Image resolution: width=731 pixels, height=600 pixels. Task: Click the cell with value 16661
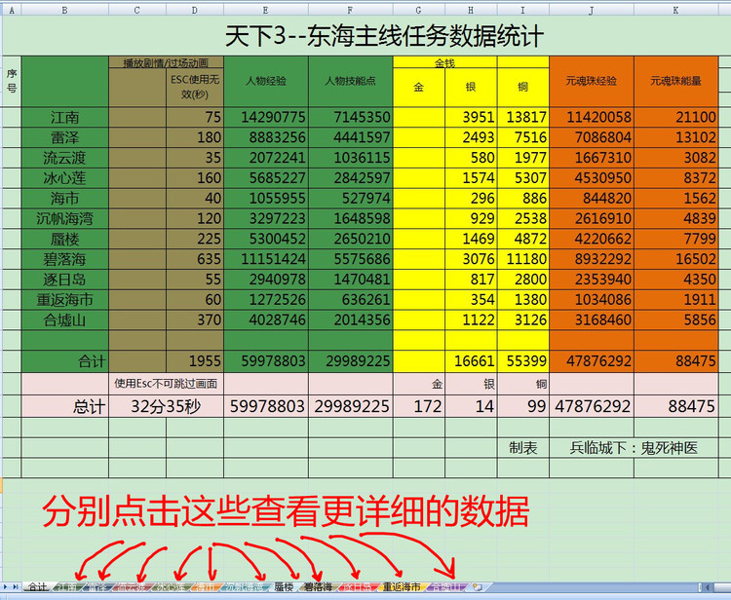[471, 361]
